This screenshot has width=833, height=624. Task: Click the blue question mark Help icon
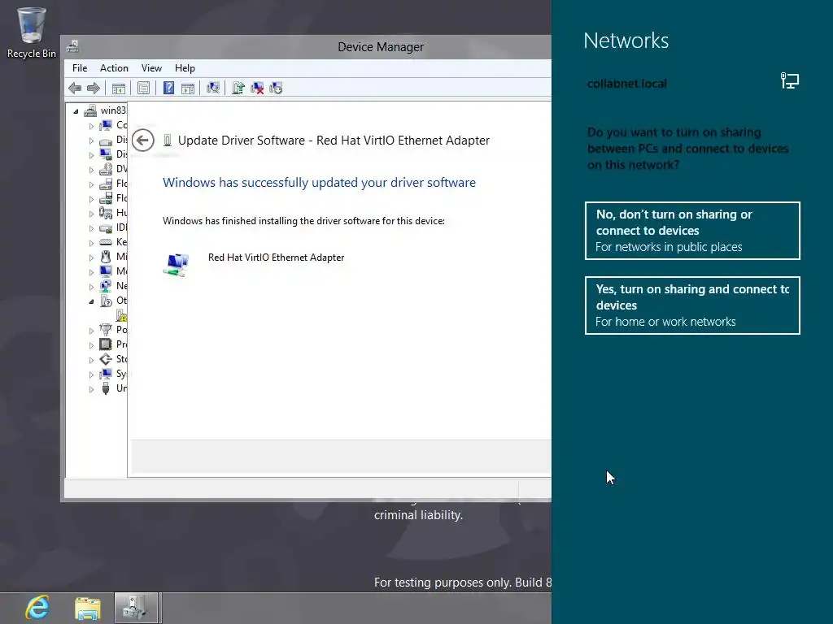click(168, 88)
